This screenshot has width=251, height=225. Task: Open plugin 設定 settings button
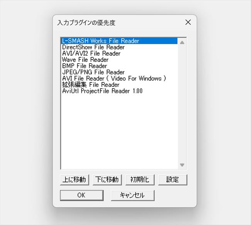[x=173, y=180]
